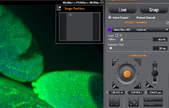Select the Active Channel radio option
169x108 pixels.
[x=110, y=18]
